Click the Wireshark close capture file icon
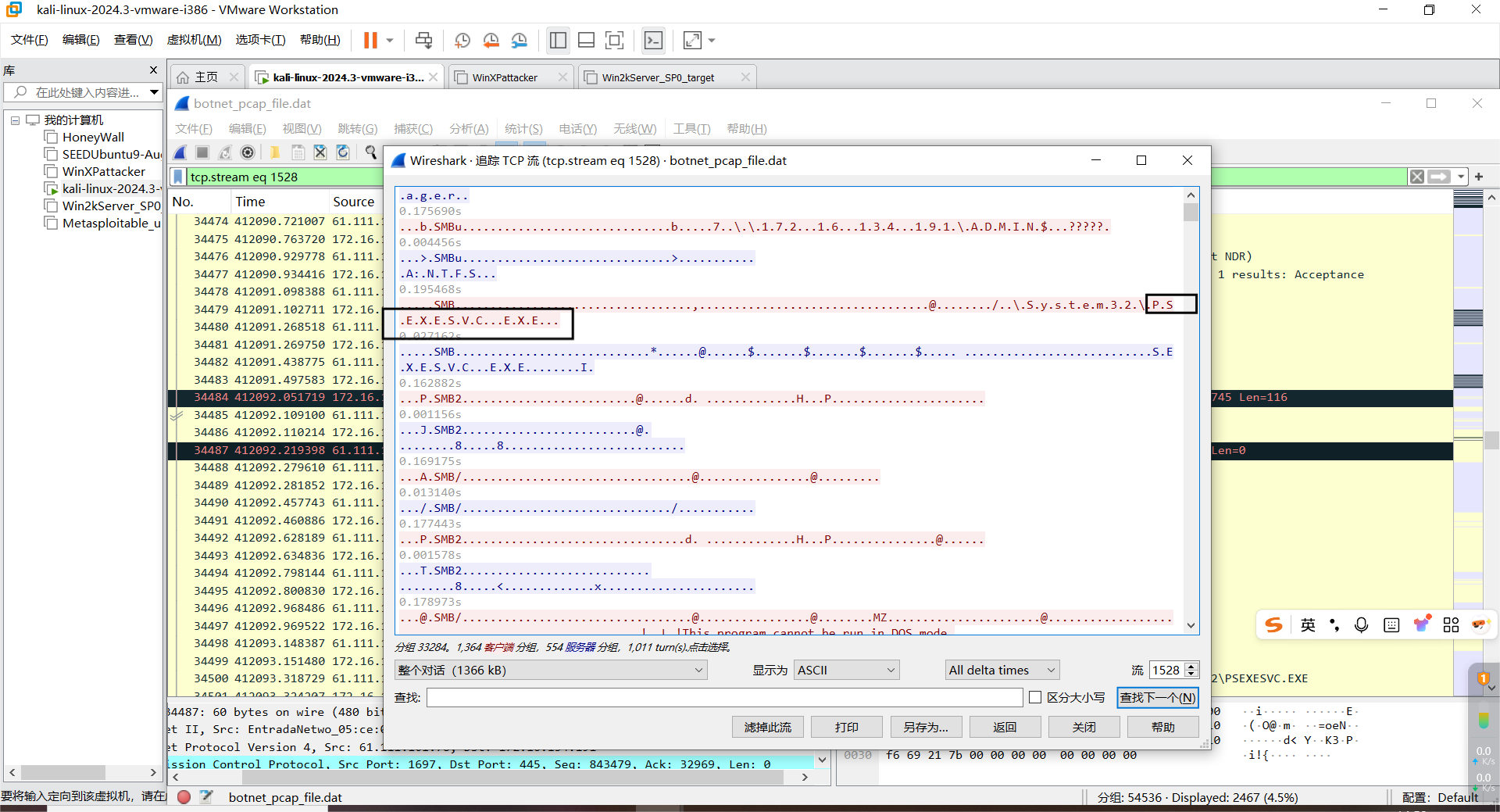 (320, 152)
